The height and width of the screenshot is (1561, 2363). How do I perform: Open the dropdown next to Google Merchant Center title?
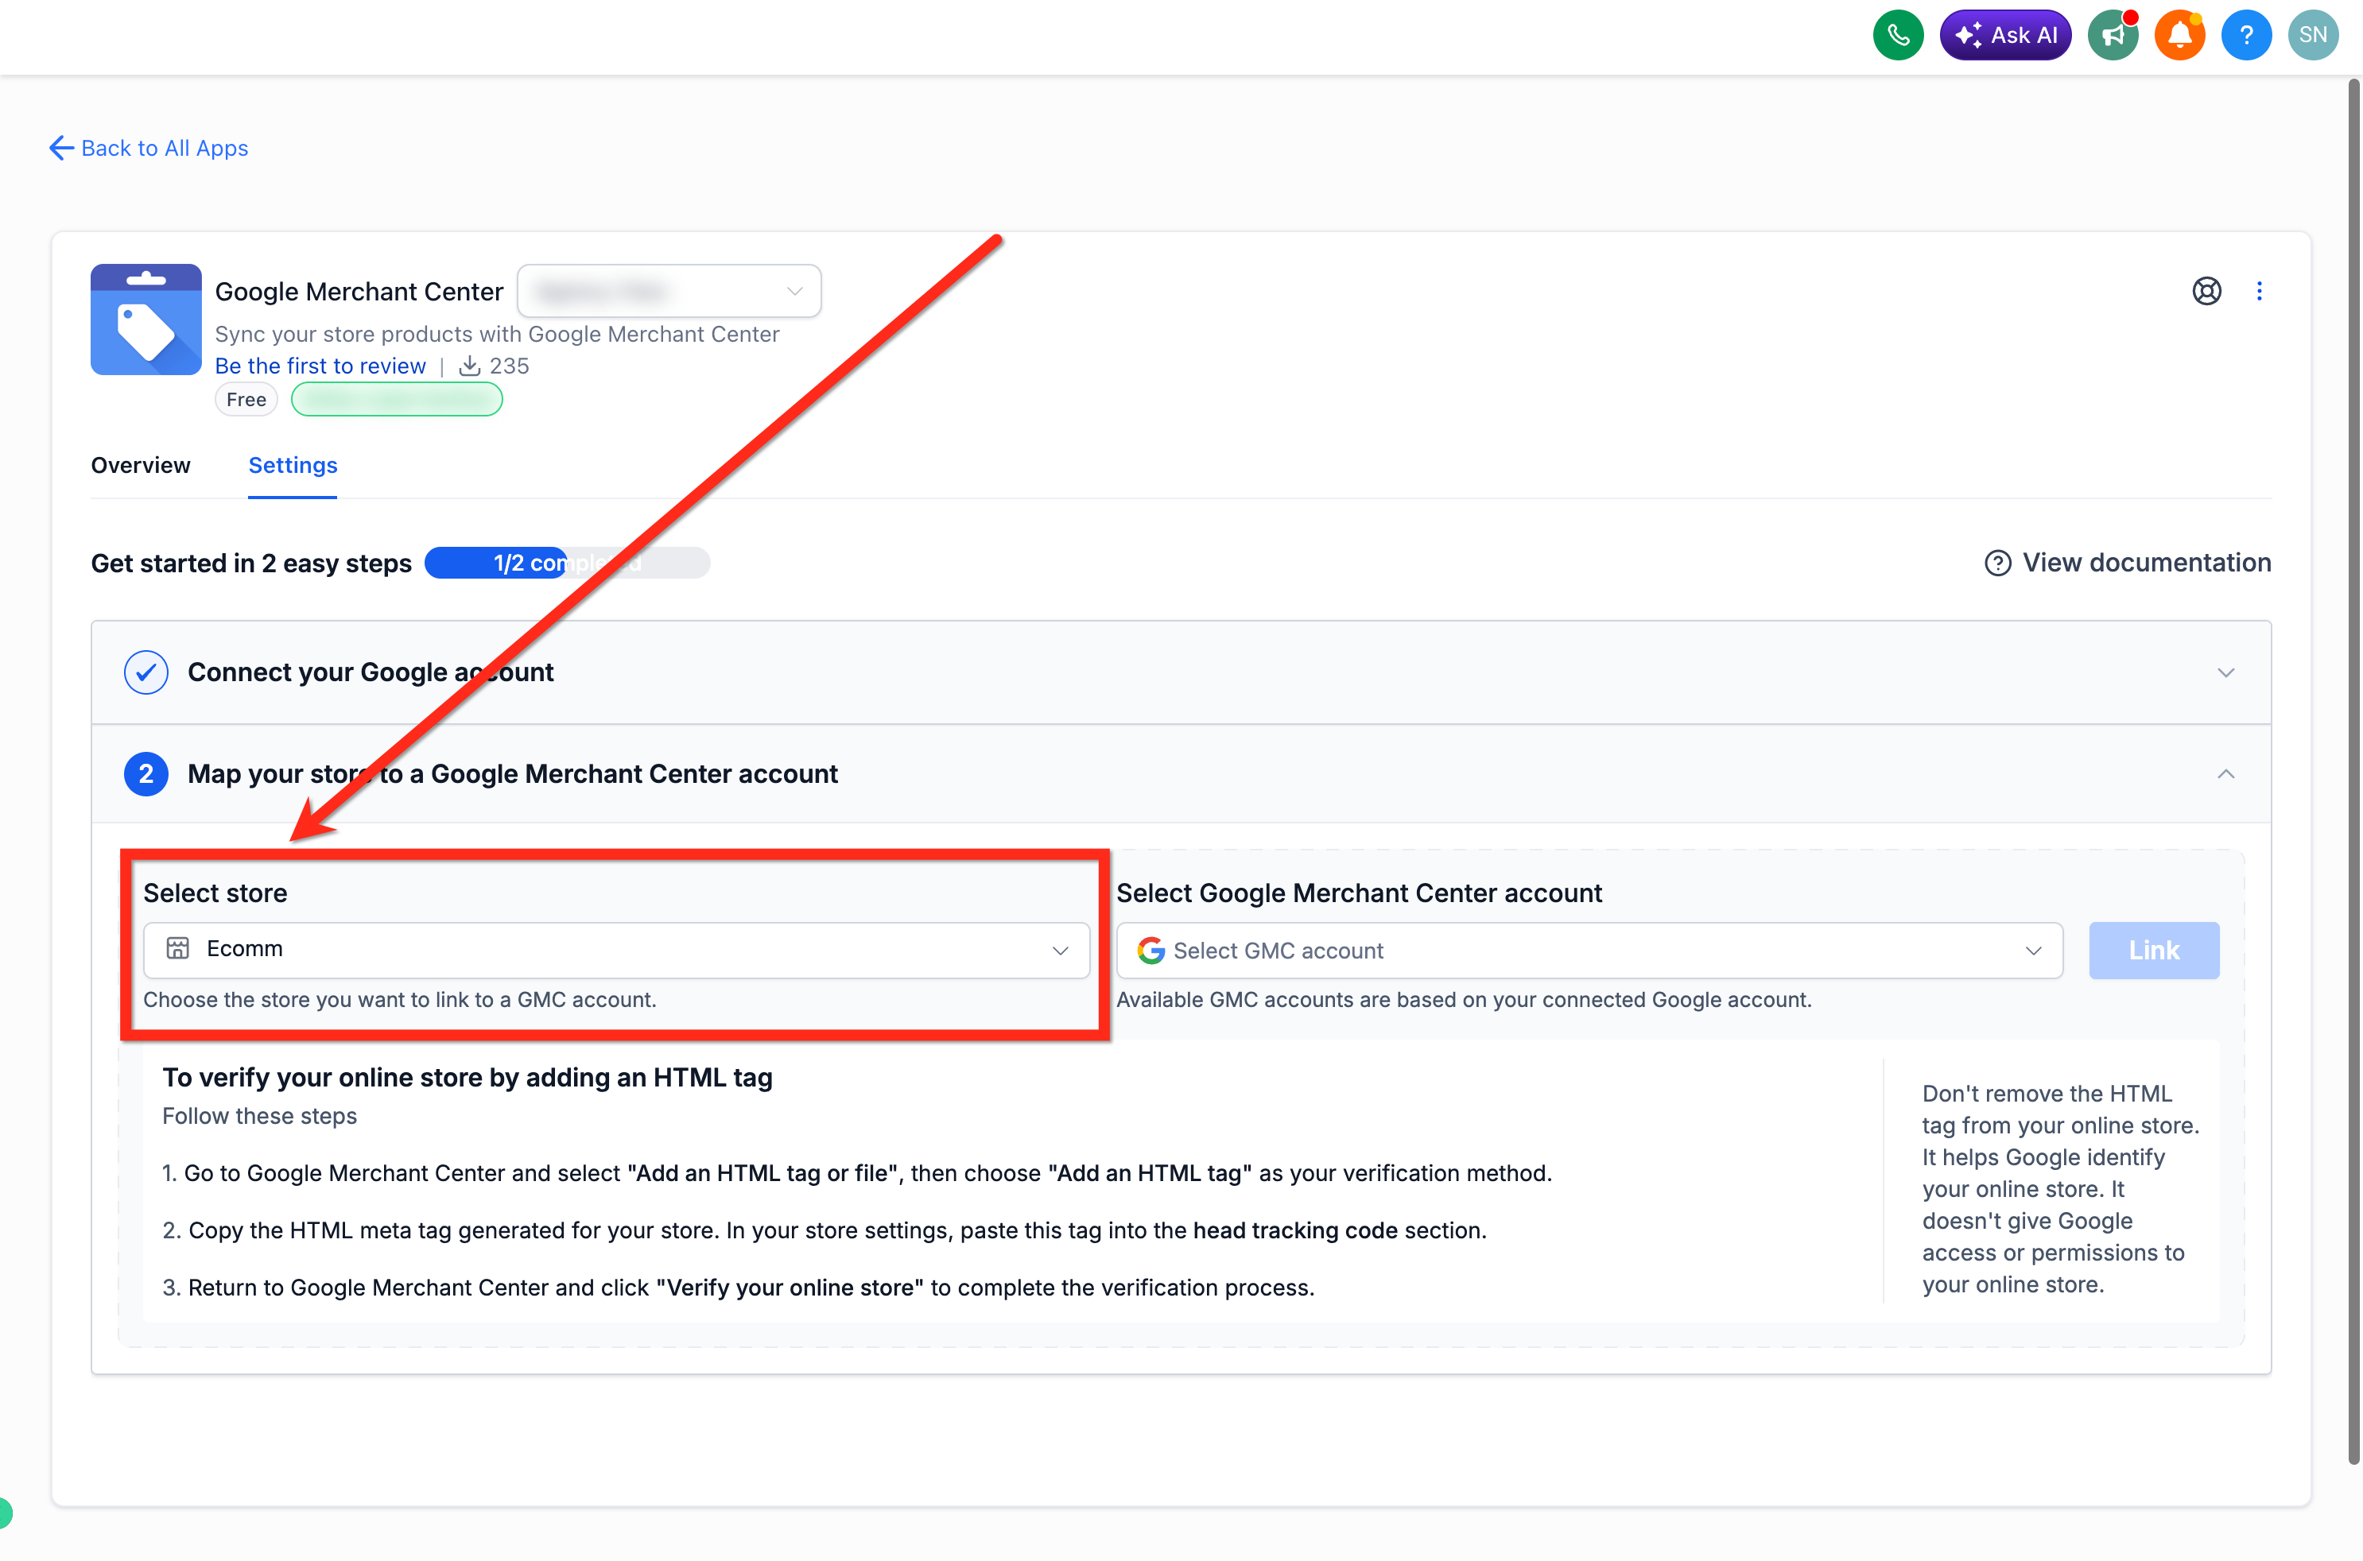669,291
